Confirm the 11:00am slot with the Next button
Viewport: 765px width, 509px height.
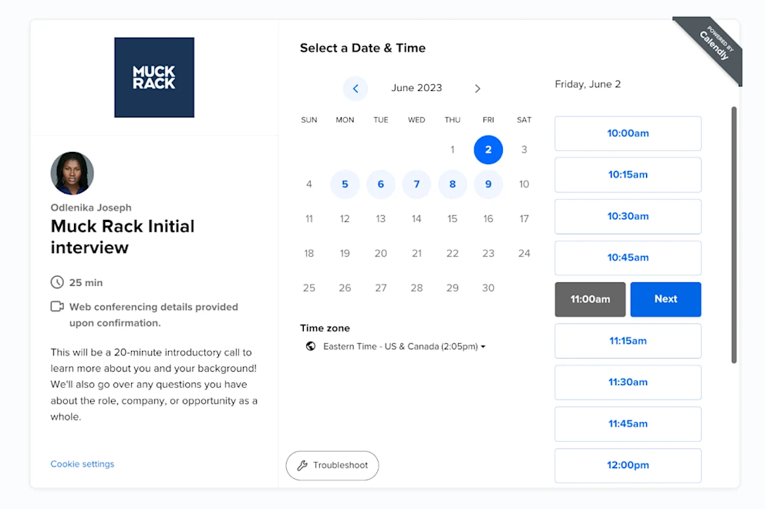click(666, 299)
